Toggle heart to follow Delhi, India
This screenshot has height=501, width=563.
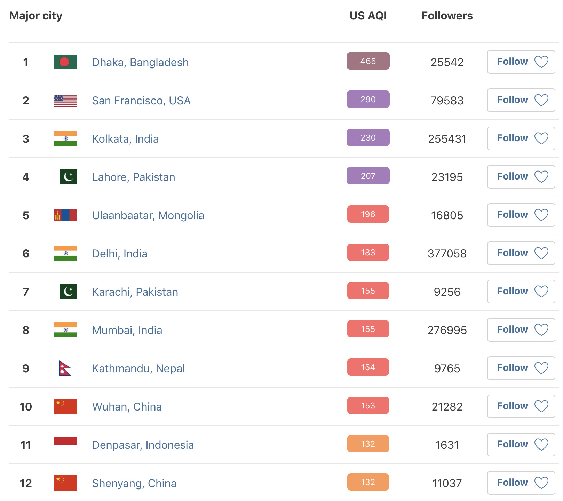(x=541, y=253)
